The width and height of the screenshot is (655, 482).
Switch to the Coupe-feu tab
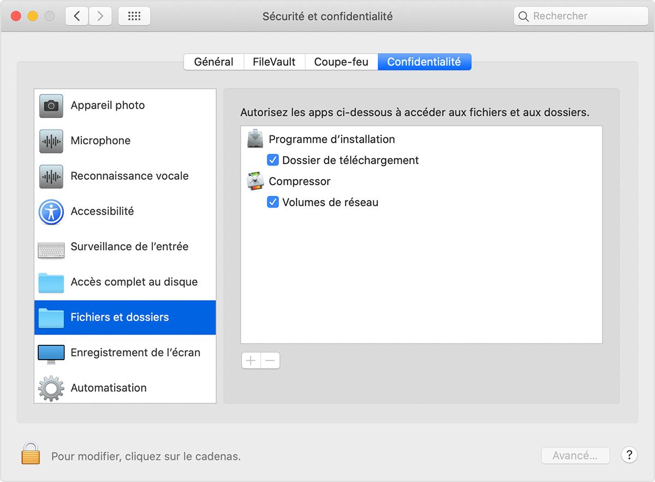pos(341,62)
